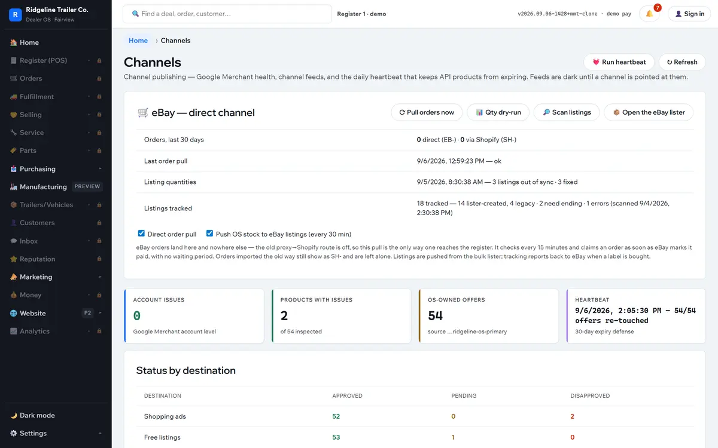Click the Products With Issues card
This screenshot has width=718, height=448.
[341, 316]
